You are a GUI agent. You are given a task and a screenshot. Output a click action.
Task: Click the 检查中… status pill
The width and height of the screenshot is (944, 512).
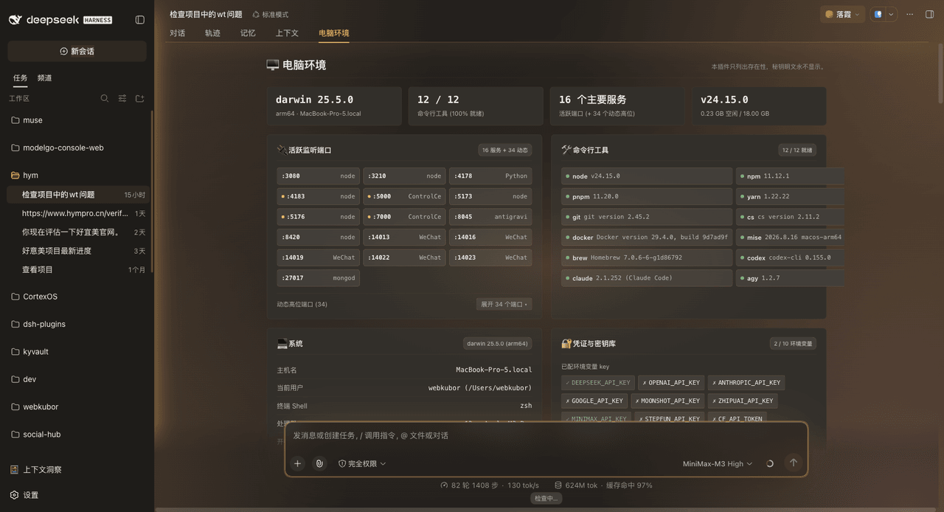(546, 499)
